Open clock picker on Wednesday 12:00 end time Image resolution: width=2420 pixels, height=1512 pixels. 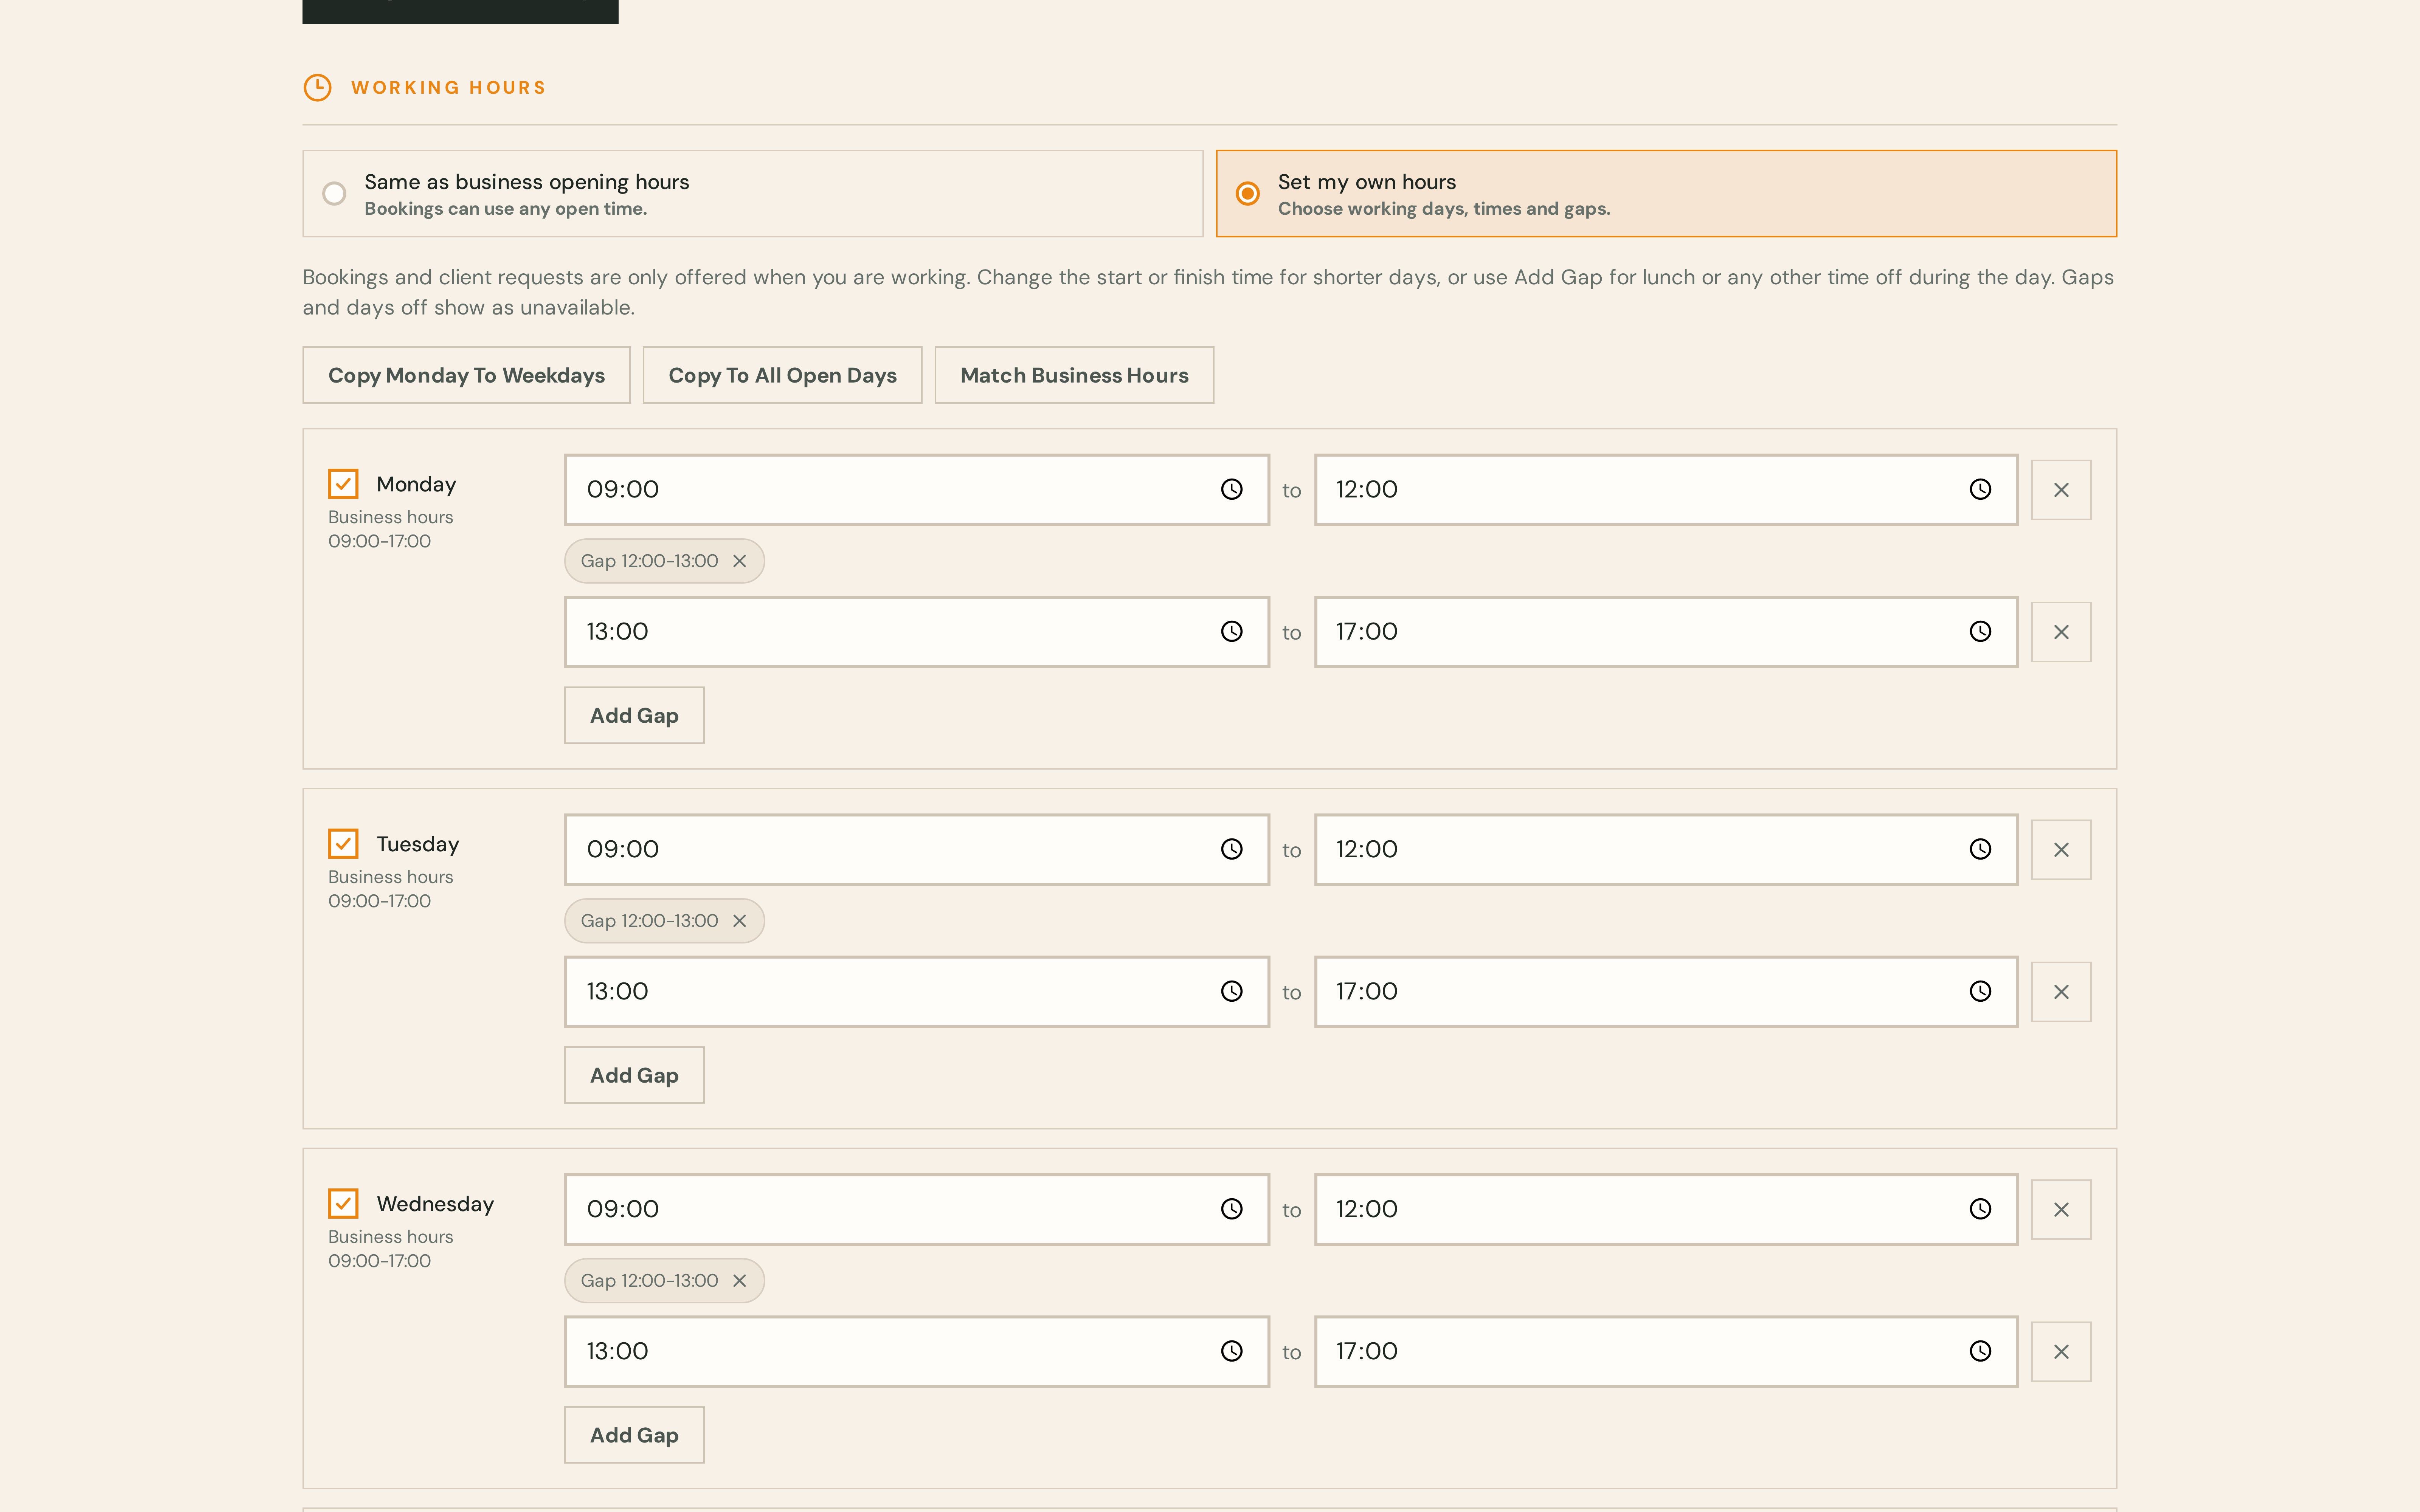(1980, 1209)
